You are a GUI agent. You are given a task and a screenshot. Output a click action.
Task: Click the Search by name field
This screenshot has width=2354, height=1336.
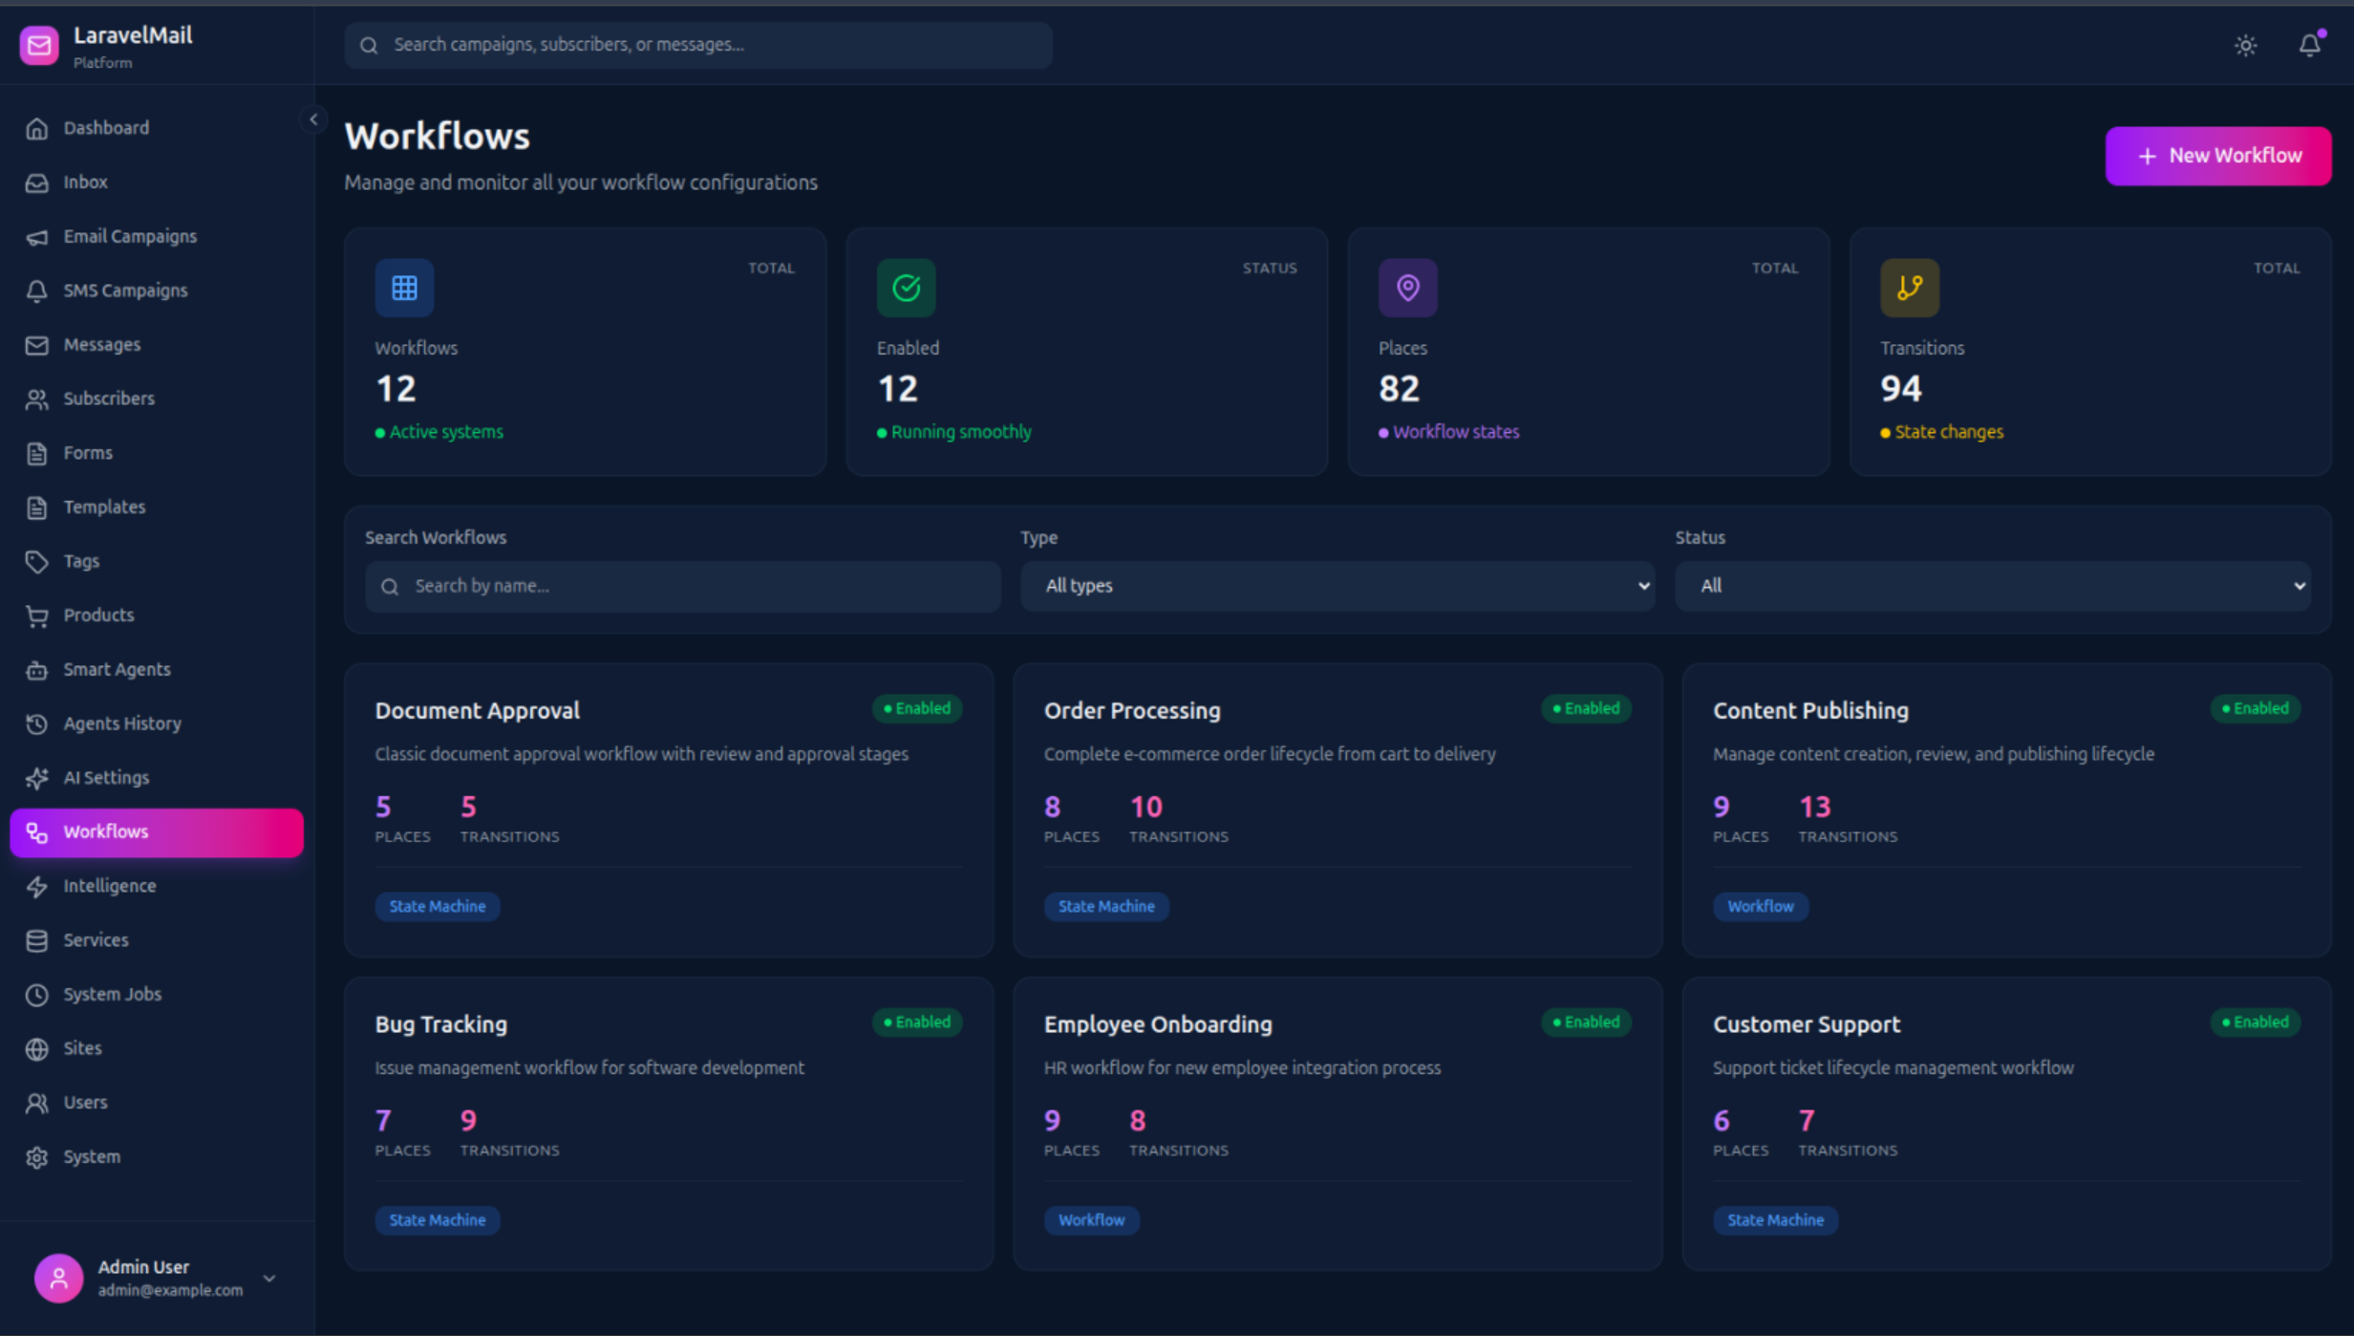(x=682, y=586)
